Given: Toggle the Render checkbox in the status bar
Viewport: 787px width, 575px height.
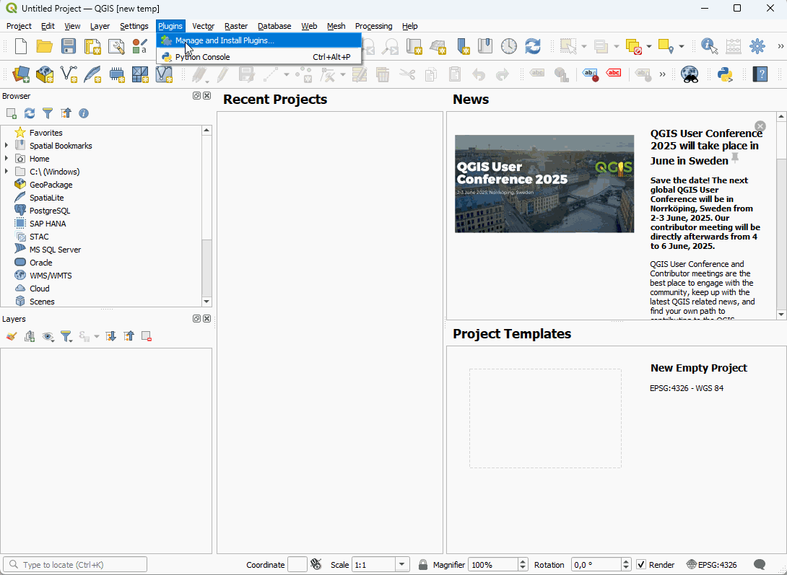Looking at the screenshot, I should (x=641, y=564).
